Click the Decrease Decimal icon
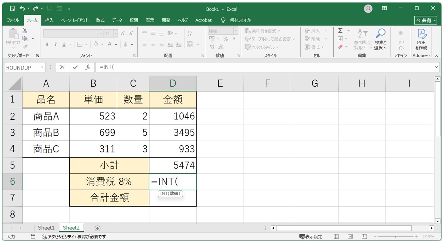444x243 pixels. [220, 47]
